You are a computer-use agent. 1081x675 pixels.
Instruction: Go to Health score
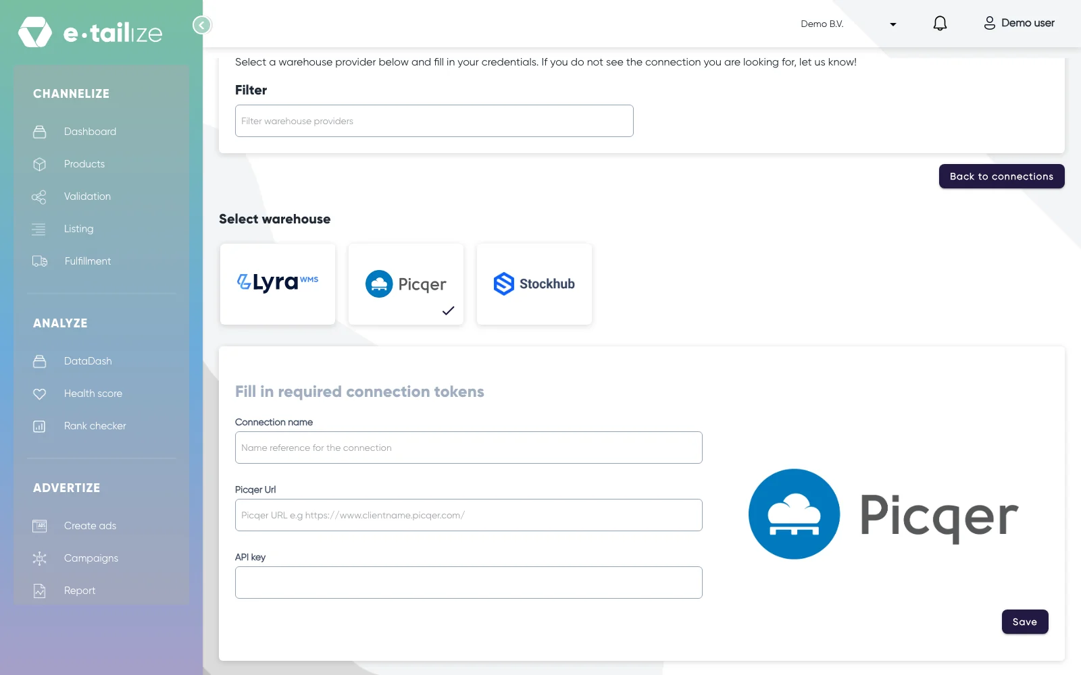(93, 394)
